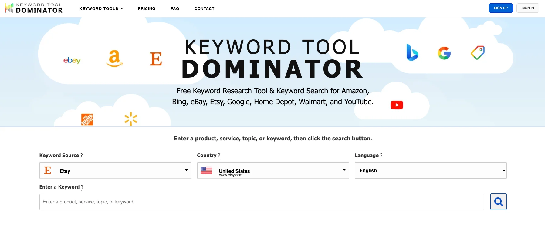Image resolution: width=545 pixels, height=228 pixels.
Task: Expand the Keyword Source dropdown
Action: point(115,170)
